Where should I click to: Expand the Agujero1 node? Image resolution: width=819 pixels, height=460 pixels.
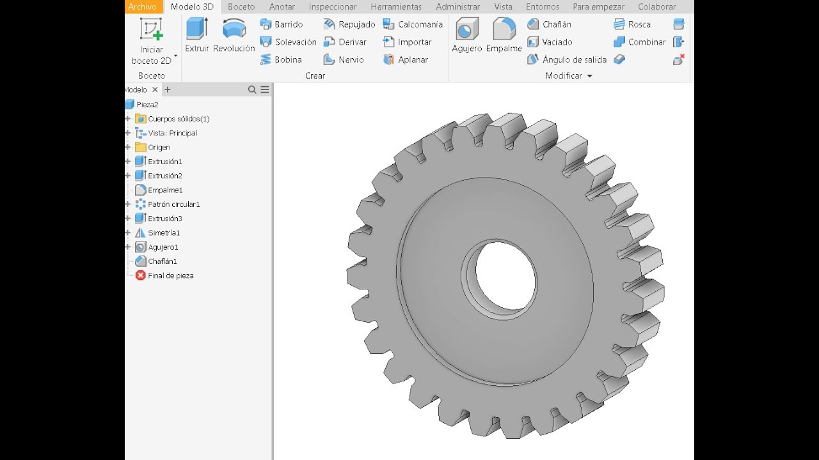point(128,247)
